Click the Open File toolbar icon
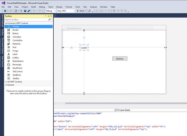Image resolution: width=187 pixels, height=136 pixels. (22, 11)
